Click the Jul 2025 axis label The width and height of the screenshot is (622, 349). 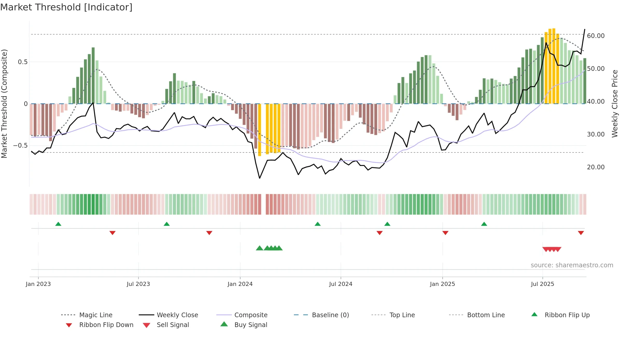click(x=543, y=284)
